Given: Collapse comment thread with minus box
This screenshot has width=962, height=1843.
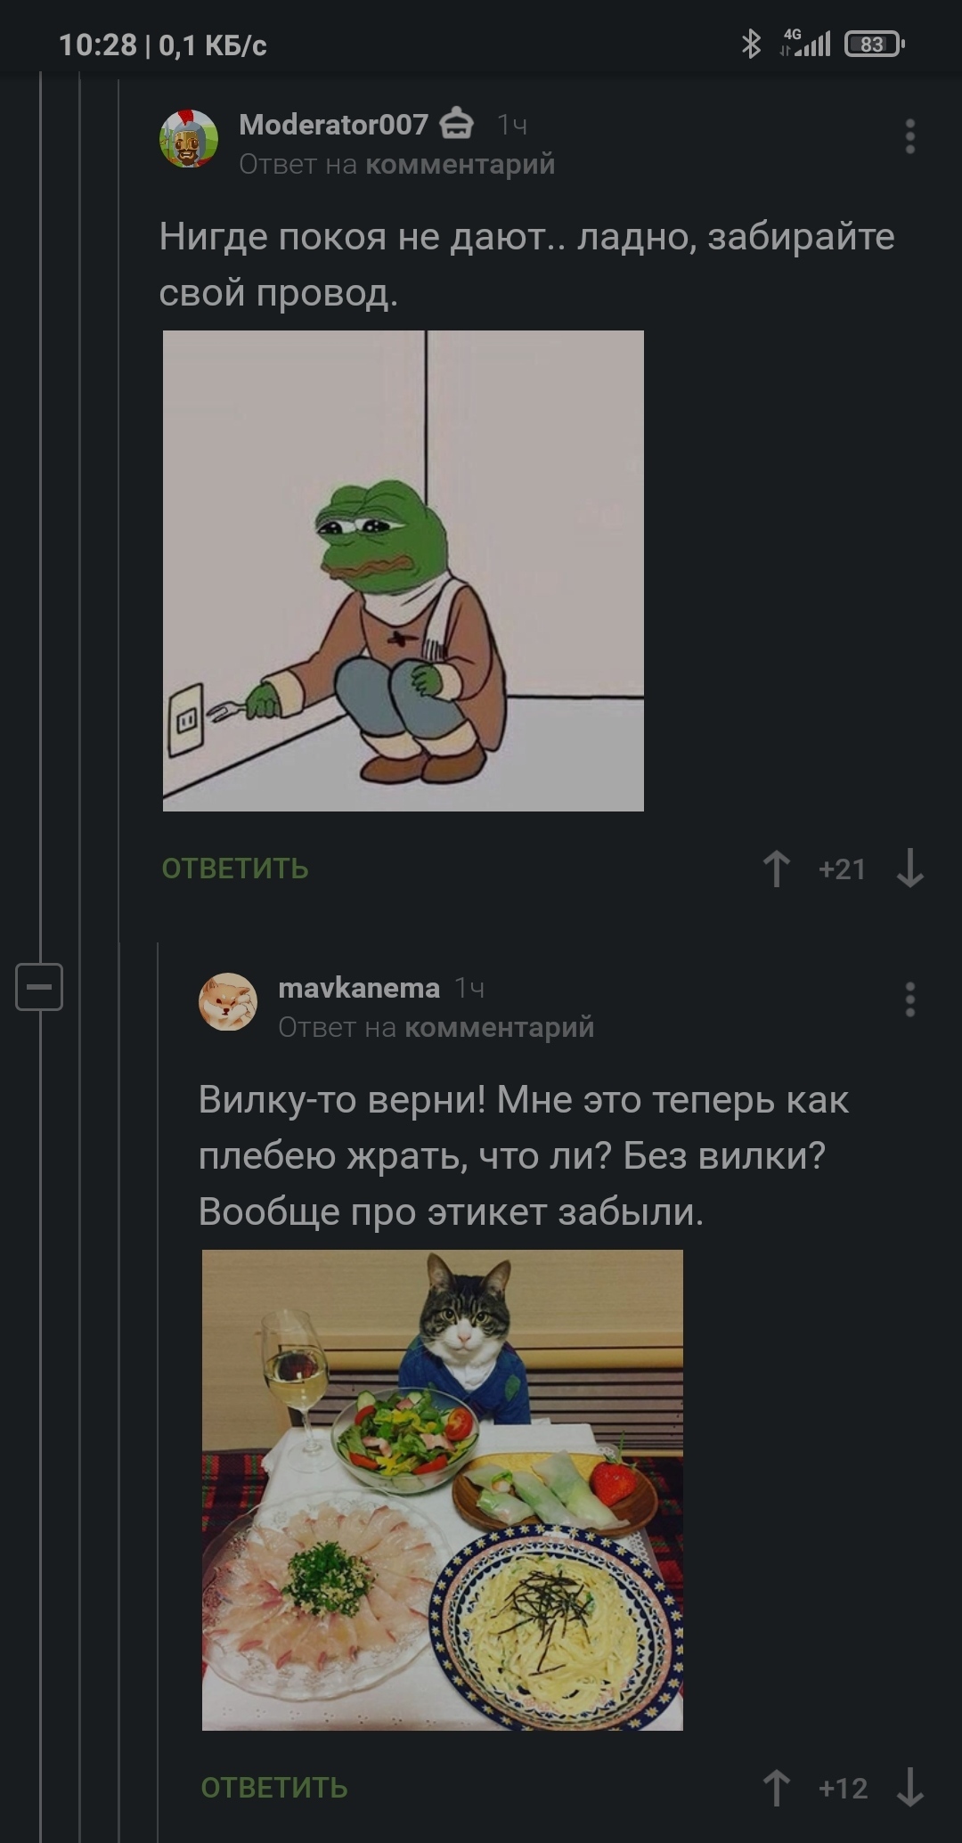Looking at the screenshot, I should pos(39,987).
